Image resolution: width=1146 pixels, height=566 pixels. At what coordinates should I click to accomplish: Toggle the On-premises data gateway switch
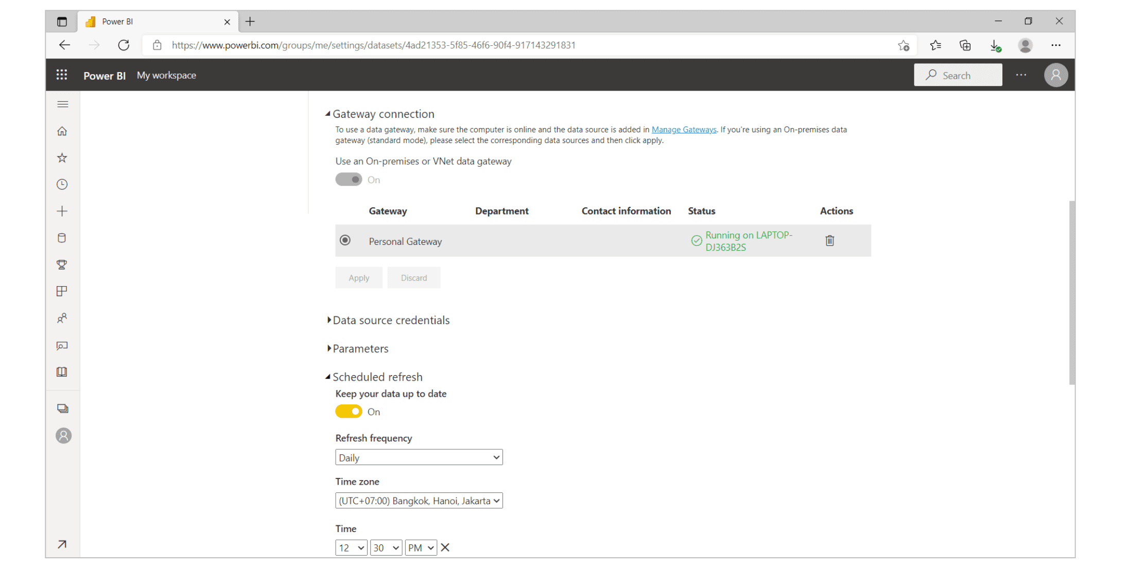[x=349, y=179]
